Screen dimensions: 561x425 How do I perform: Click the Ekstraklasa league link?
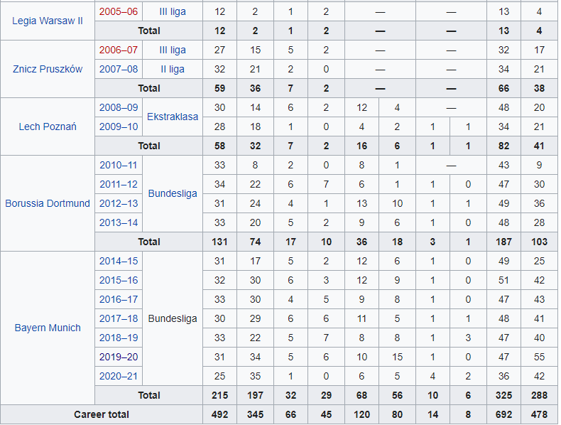tap(173, 117)
